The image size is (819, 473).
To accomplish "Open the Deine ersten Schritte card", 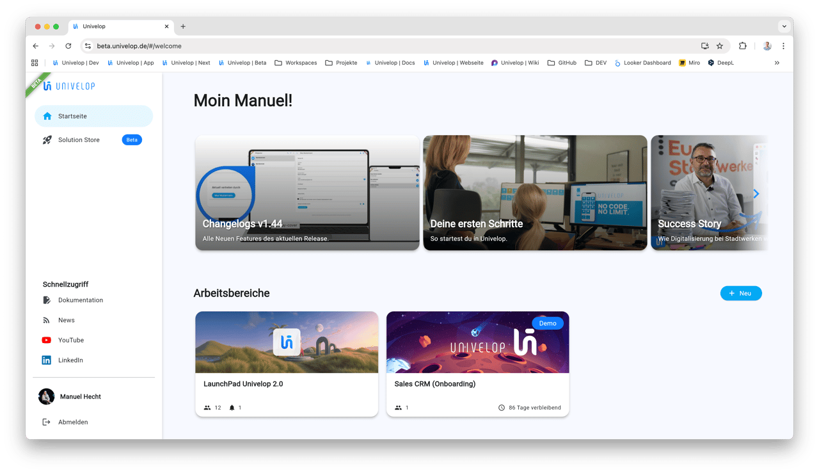I will coord(535,193).
